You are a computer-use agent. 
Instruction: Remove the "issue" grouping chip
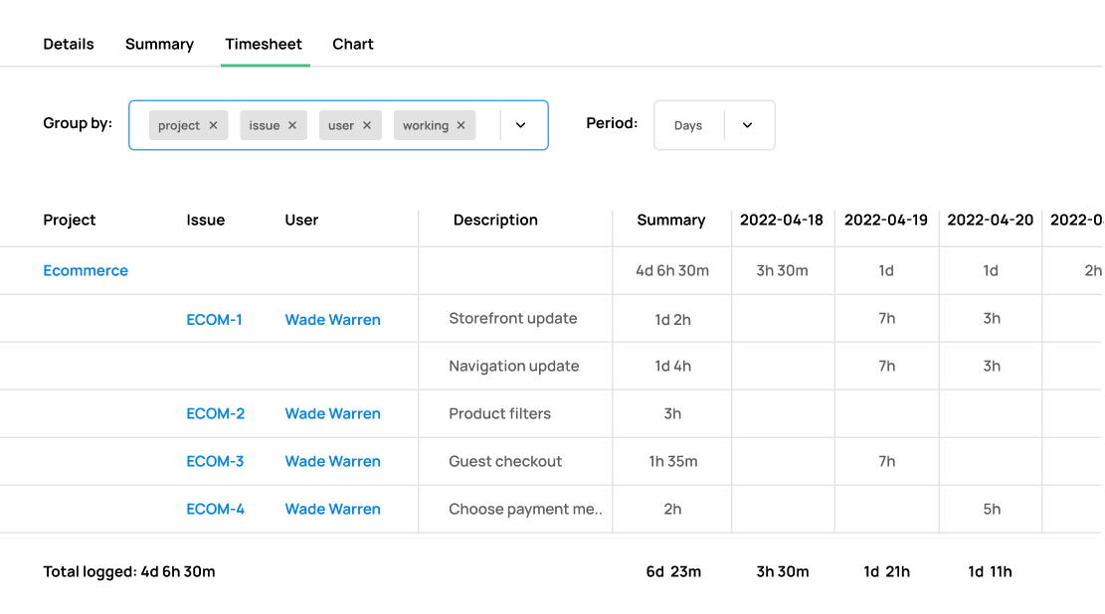[294, 125]
